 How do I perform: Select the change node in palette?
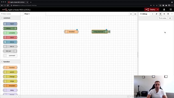point(10,76)
